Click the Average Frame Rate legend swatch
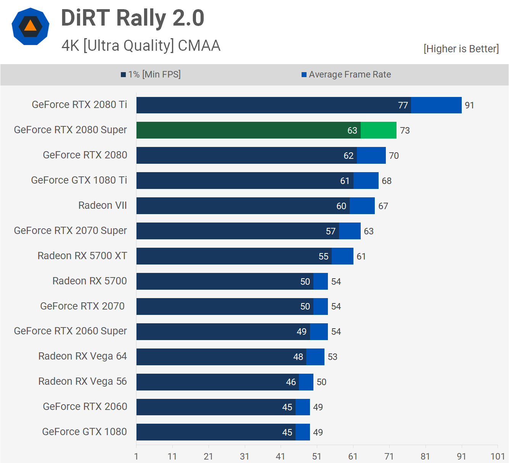Image resolution: width=509 pixels, height=463 pixels. (304, 75)
